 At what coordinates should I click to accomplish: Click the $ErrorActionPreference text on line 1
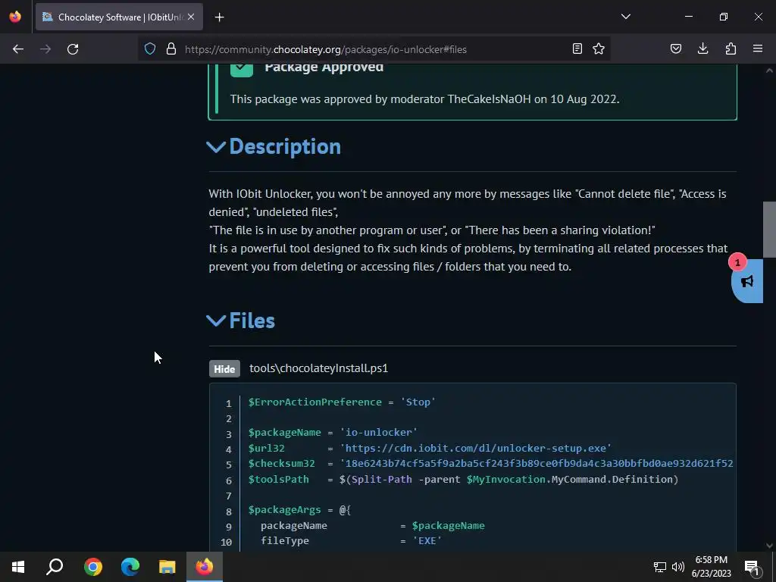(x=314, y=402)
